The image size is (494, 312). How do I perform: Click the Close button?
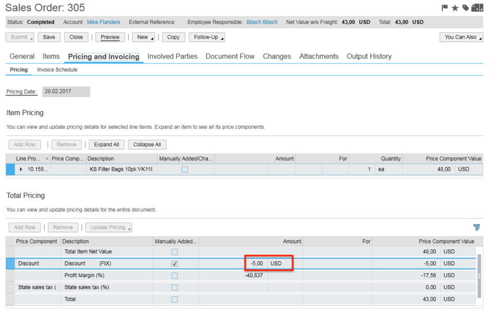(76, 37)
